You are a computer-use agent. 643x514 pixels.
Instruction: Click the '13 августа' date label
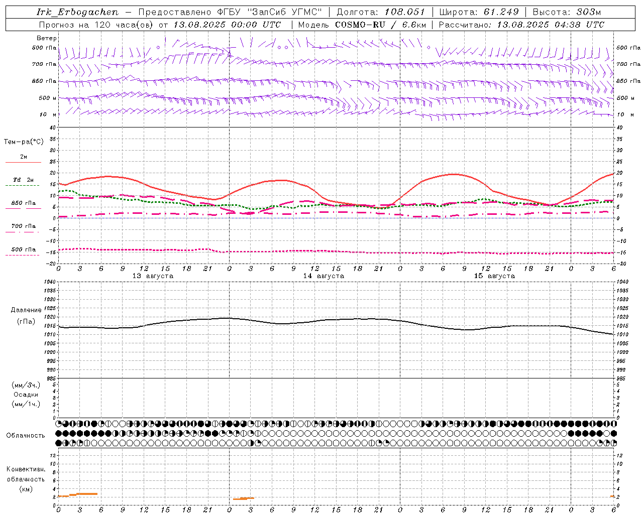[x=153, y=276]
